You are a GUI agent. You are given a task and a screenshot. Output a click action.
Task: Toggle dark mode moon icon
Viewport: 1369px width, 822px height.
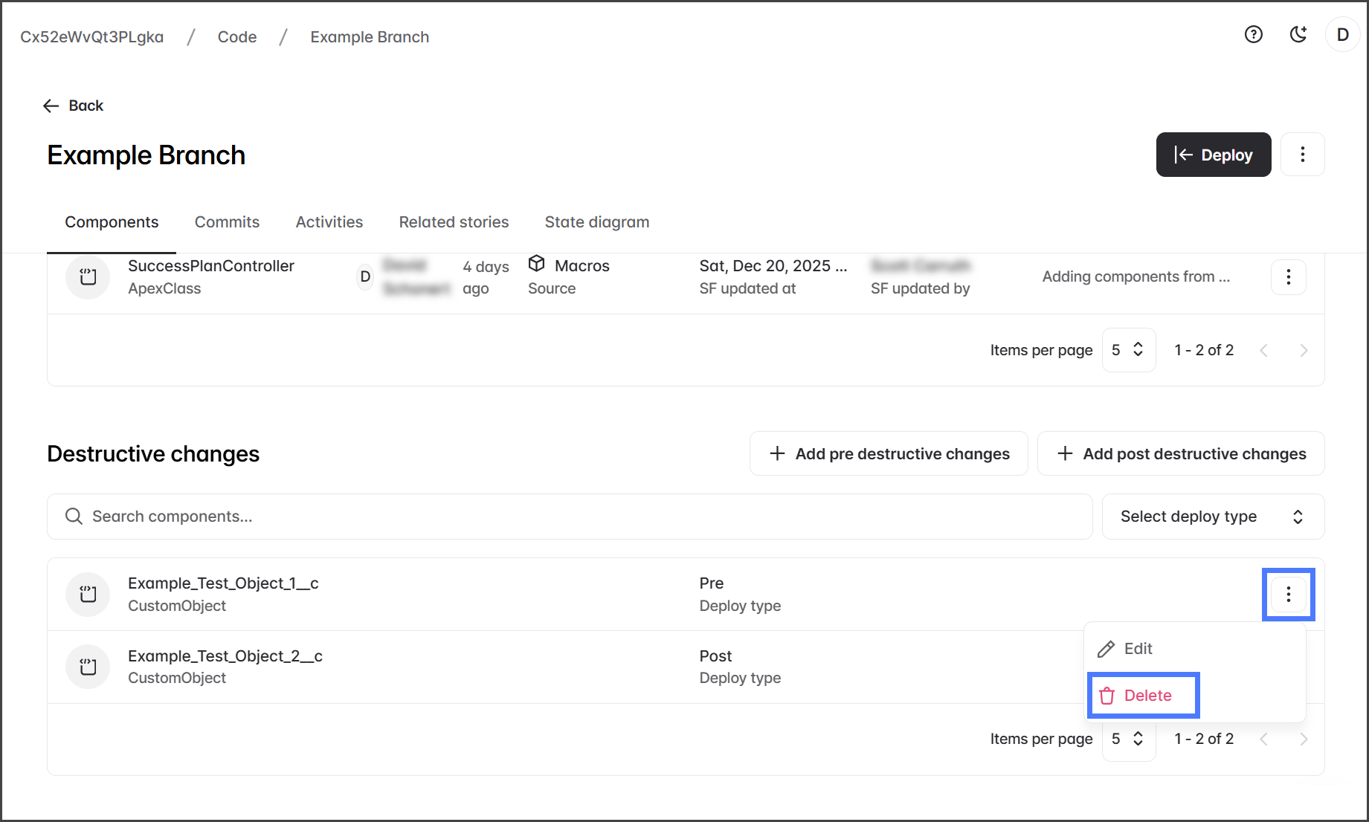(x=1298, y=34)
